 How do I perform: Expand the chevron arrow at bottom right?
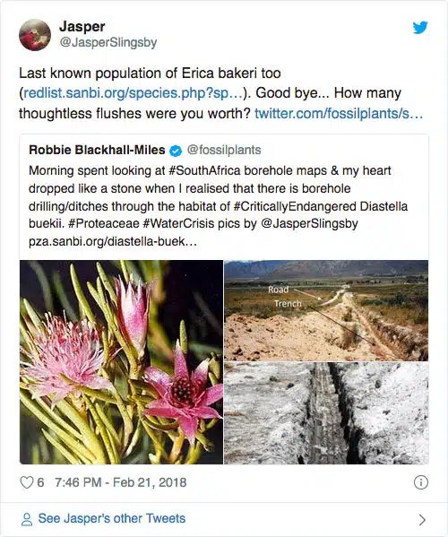422,520
